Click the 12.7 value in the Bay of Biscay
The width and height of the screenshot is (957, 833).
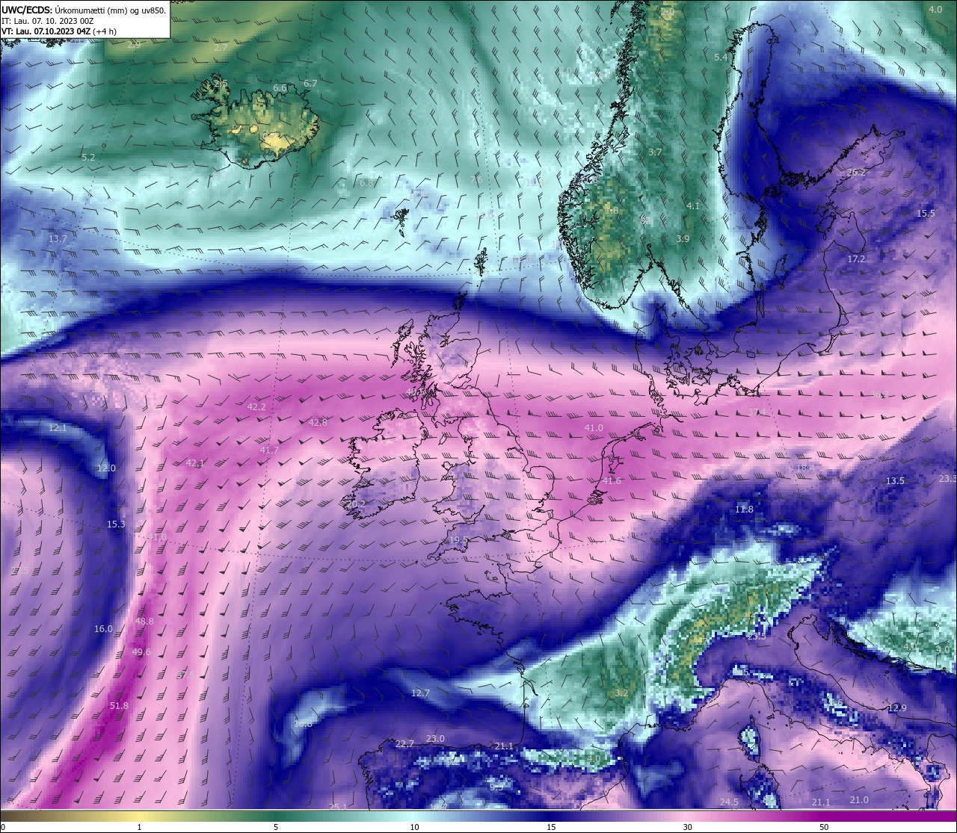click(420, 693)
